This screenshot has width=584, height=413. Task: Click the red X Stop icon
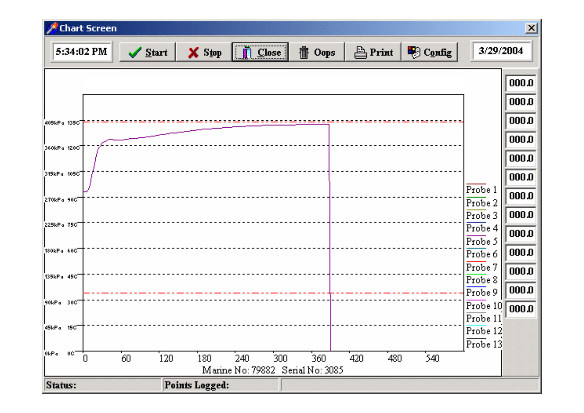click(x=193, y=53)
